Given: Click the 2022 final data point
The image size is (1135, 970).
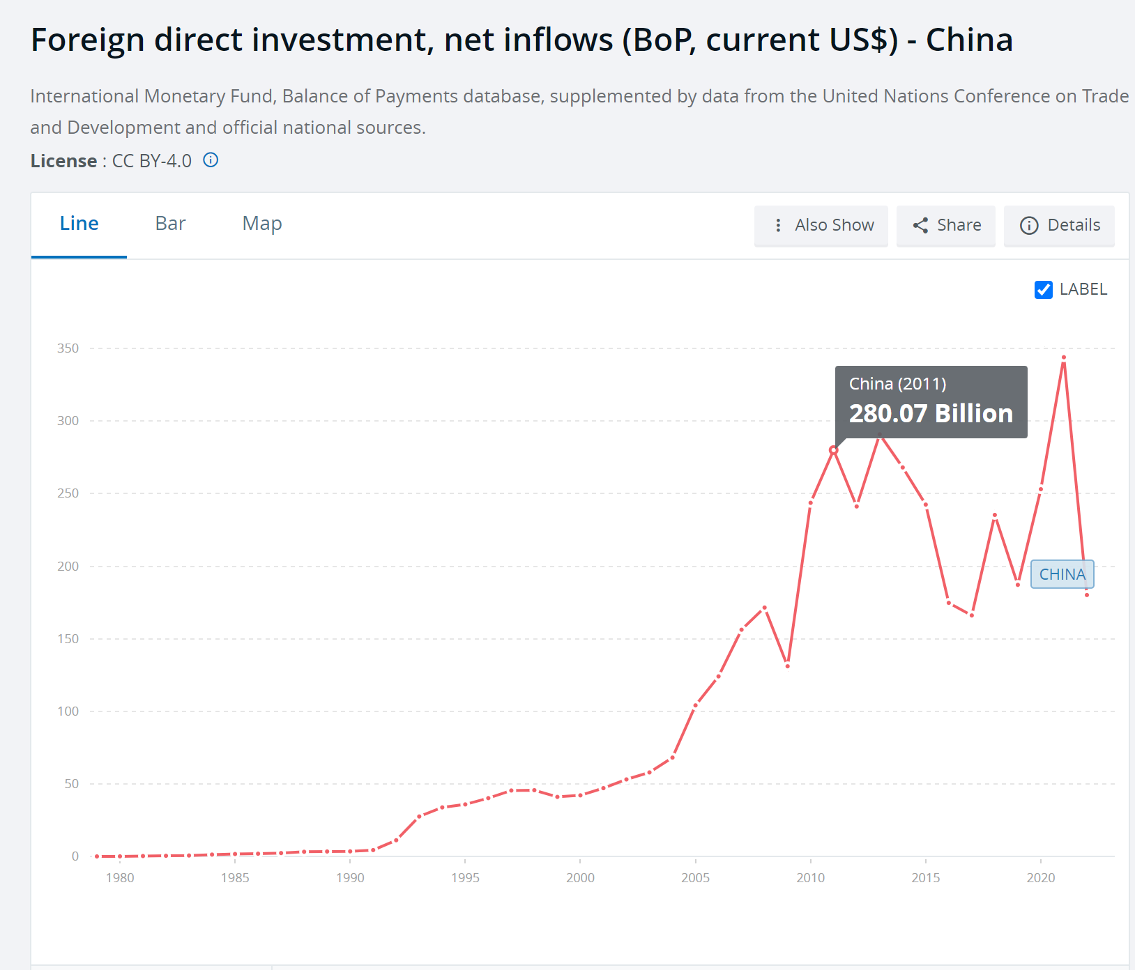Looking at the screenshot, I should point(1087,595).
